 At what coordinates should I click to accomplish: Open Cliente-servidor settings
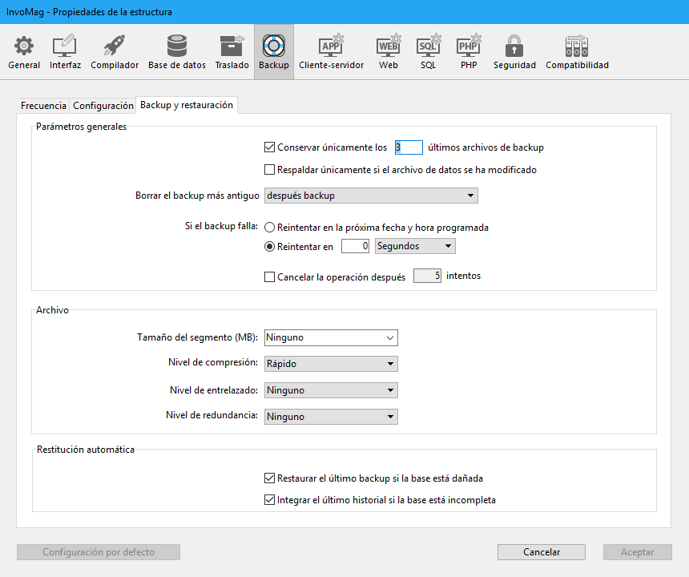pos(331,51)
